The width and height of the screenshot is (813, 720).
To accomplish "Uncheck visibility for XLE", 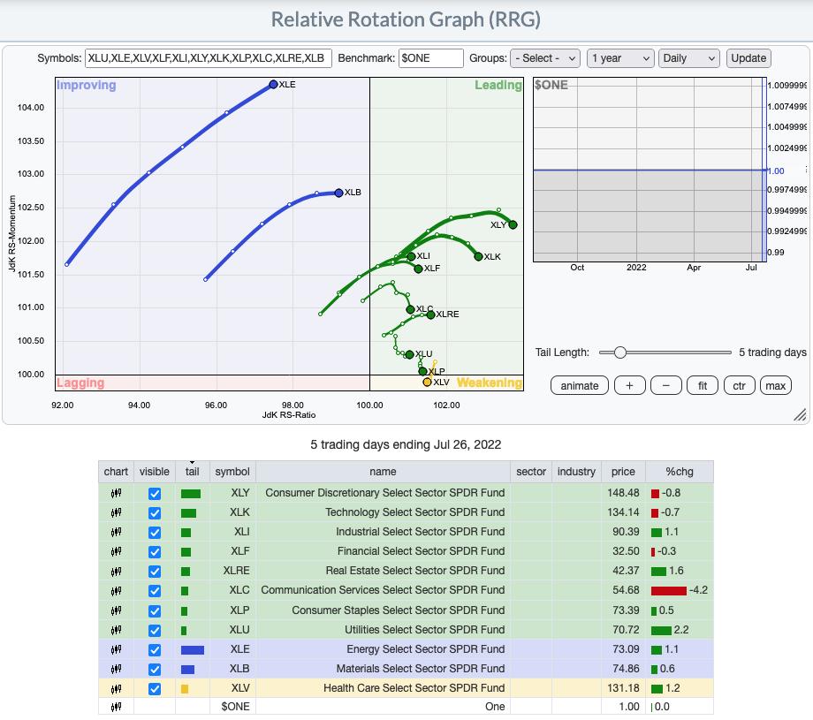I will [155, 650].
